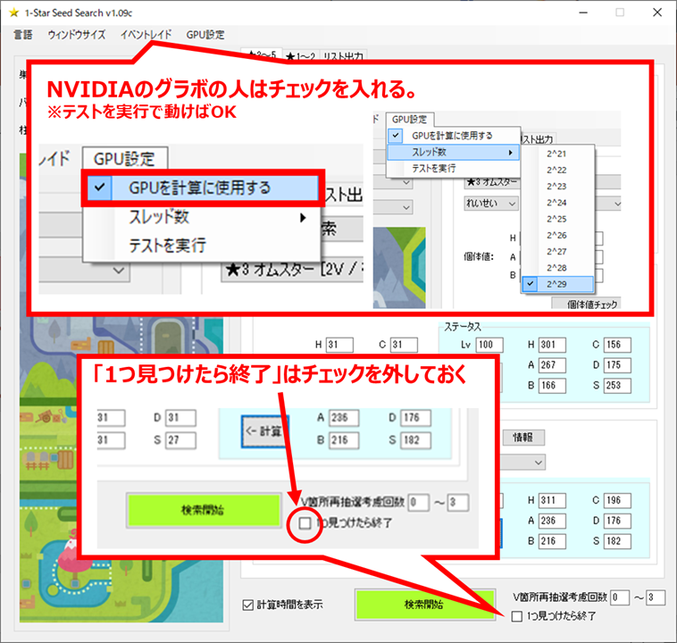Click the 情報 button
This screenshot has width=677, height=643.
[523, 438]
